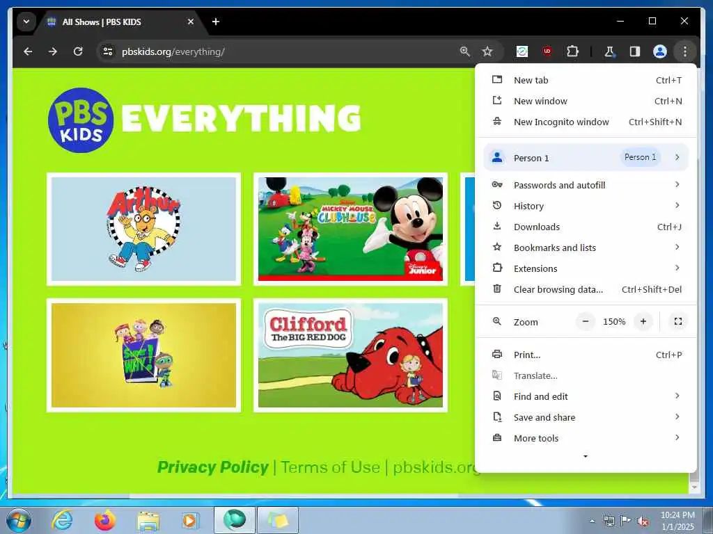This screenshot has height=534, width=713.
Task: Open Clifford The Big Red Dog thumbnail
Action: pyautogui.click(x=350, y=355)
